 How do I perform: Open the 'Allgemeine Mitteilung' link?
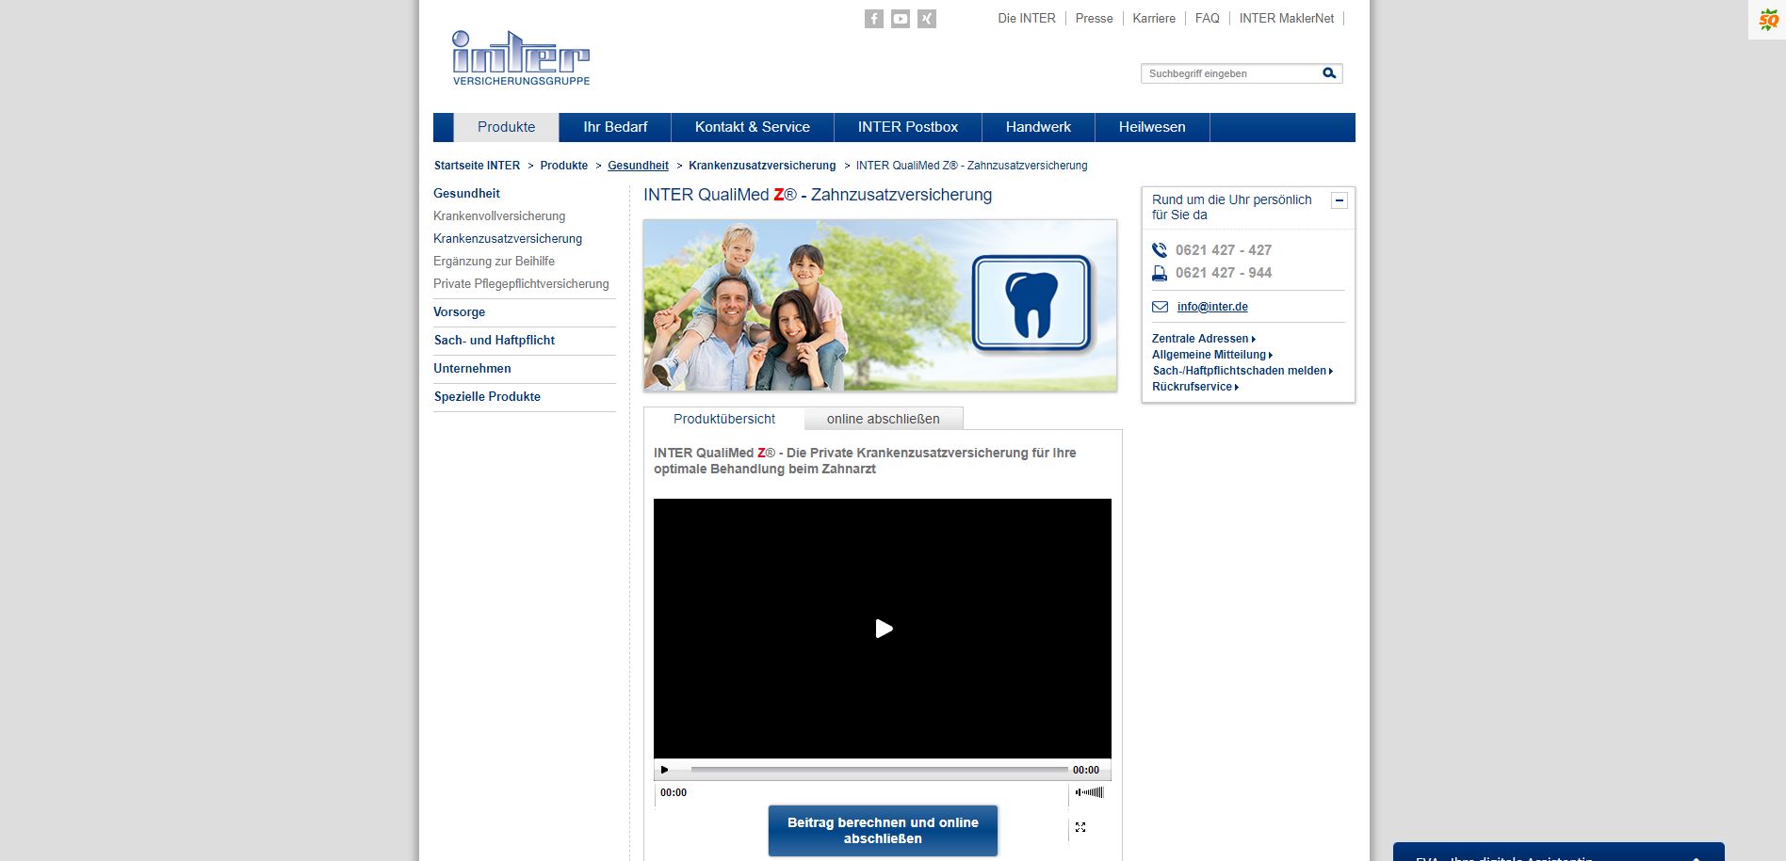[x=1212, y=355]
